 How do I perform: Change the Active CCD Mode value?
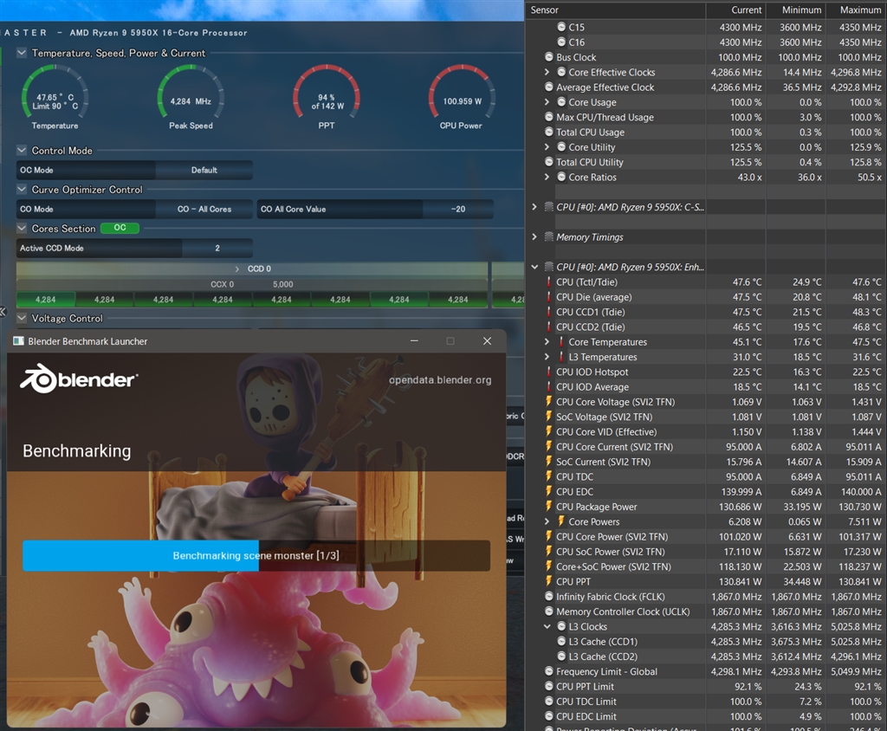click(x=217, y=248)
